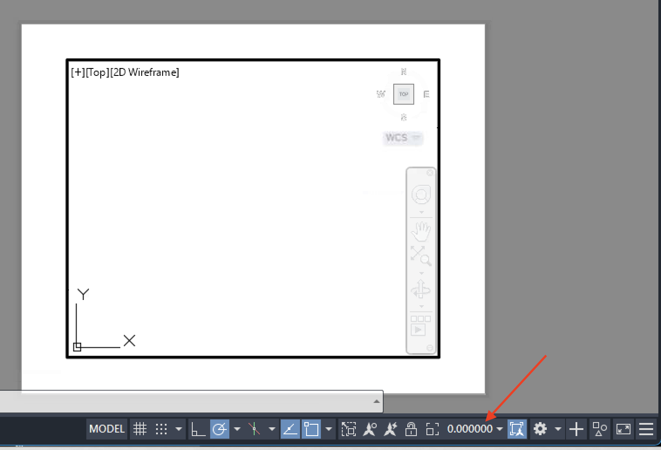Click the MODEL button in the status bar
The height and width of the screenshot is (450, 661).
pyautogui.click(x=106, y=429)
